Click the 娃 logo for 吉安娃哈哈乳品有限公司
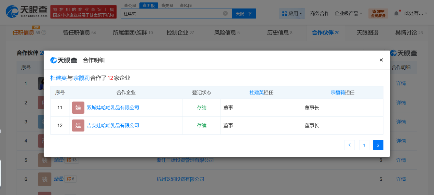Screen dimensions: 434x195 click(x=78, y=125)
